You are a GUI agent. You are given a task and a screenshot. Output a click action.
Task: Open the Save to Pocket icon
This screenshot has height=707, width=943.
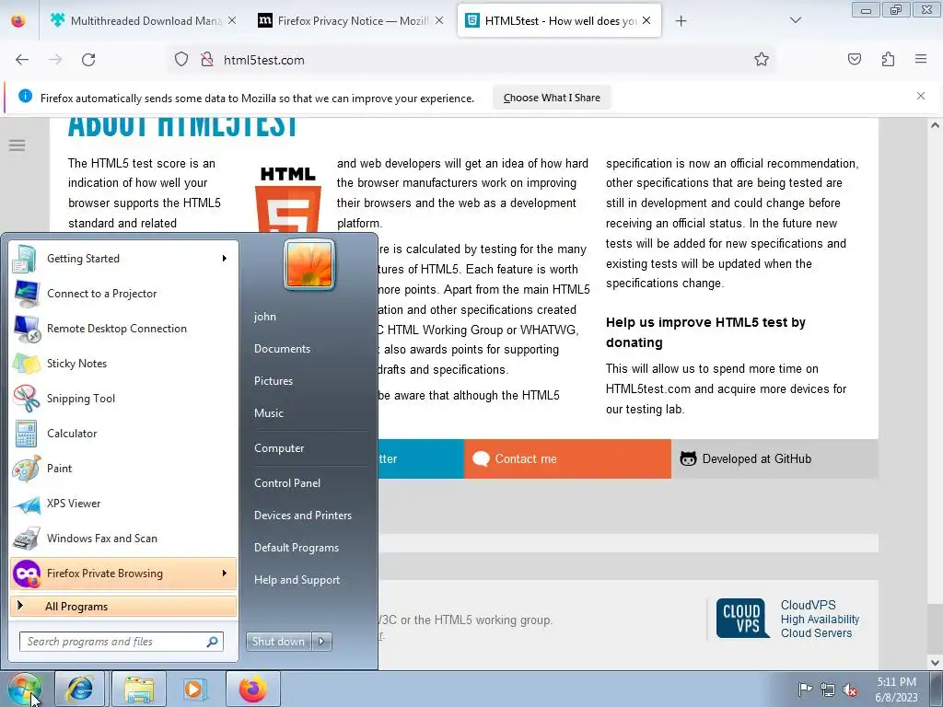point(854,59)
